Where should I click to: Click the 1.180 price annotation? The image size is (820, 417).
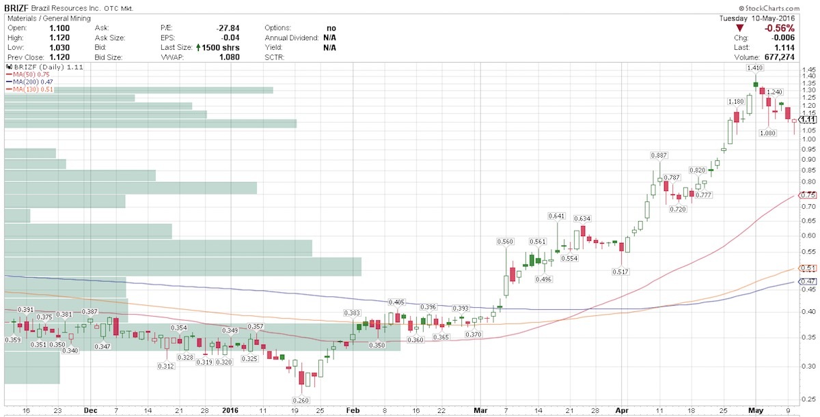pyautogui.click(x=735, y=102)
